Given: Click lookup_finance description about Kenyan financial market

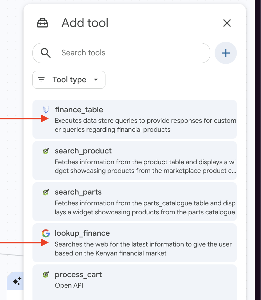Looking at the screenshot, I should (143, 249).
